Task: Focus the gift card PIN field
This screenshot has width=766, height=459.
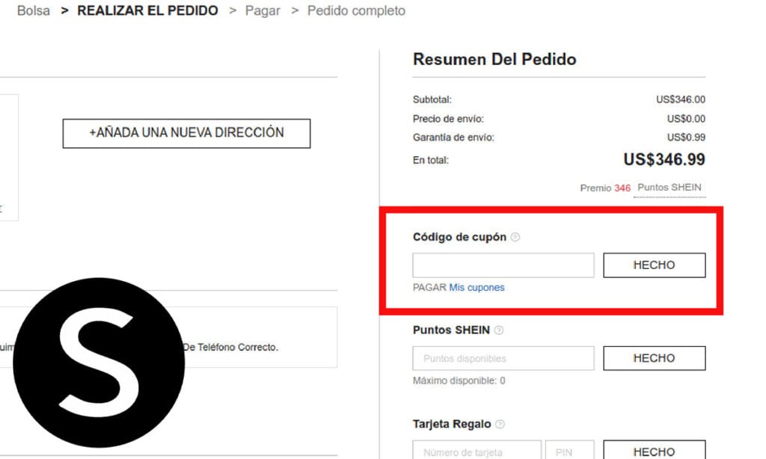Action: click(569, 450)
